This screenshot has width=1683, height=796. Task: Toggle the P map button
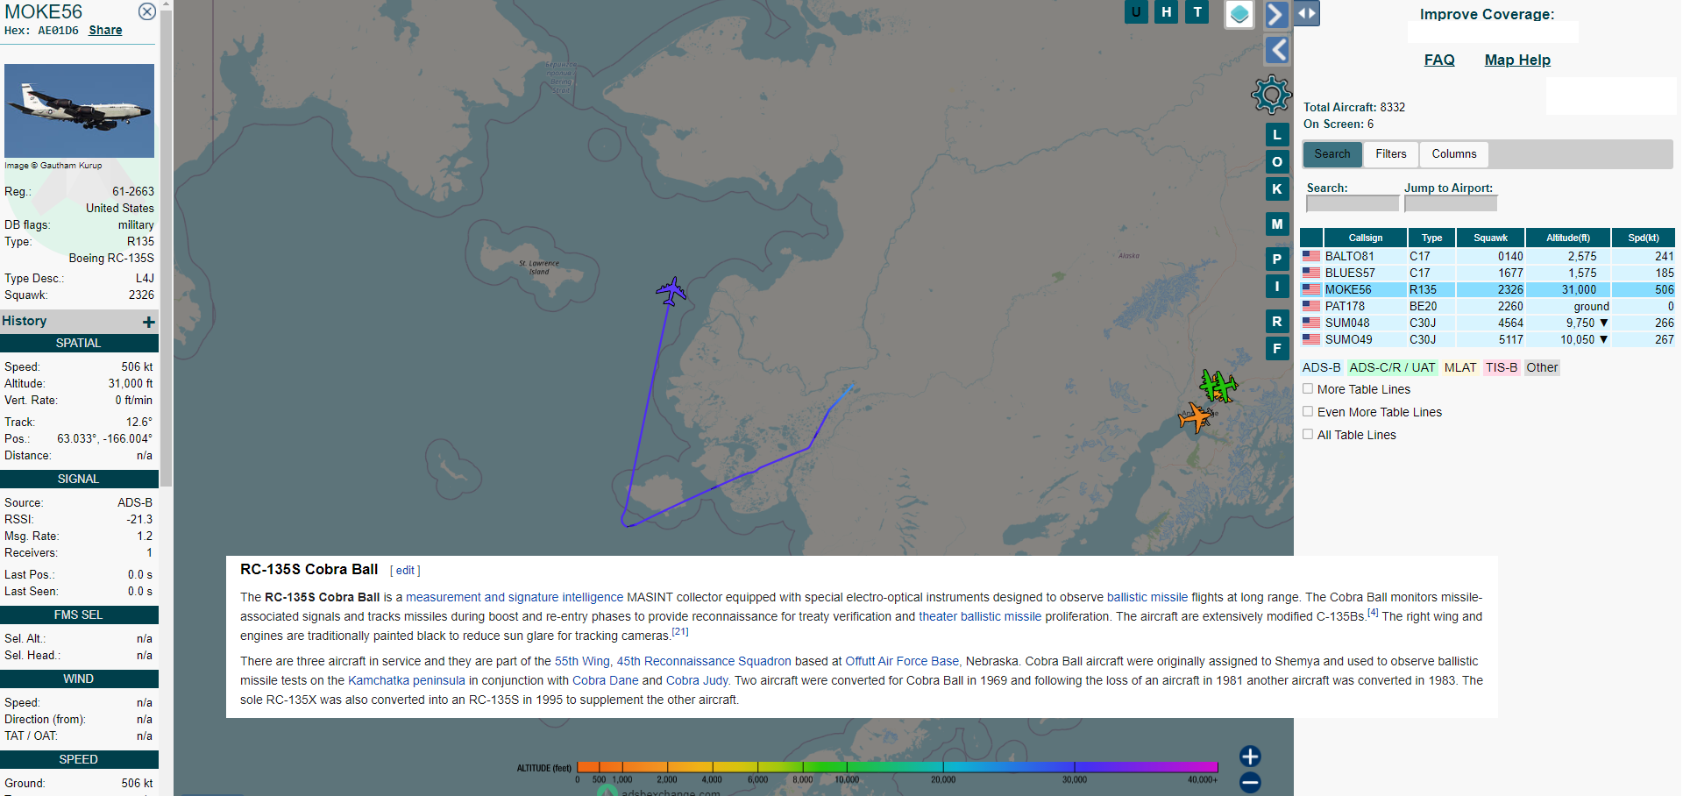(x=1276, y=259)
